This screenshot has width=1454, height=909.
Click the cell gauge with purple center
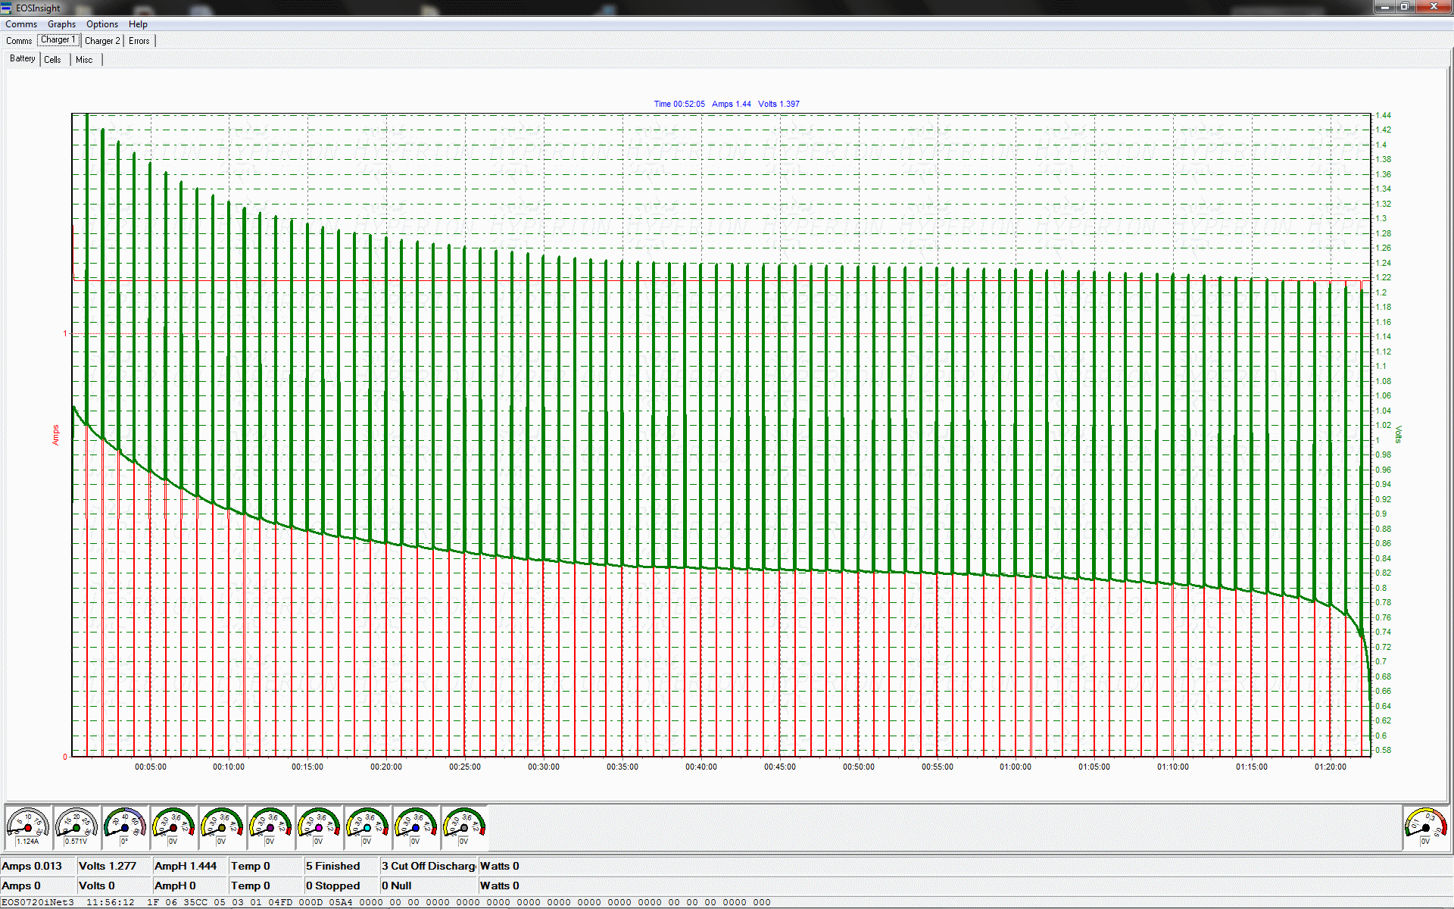coord(270,827)
